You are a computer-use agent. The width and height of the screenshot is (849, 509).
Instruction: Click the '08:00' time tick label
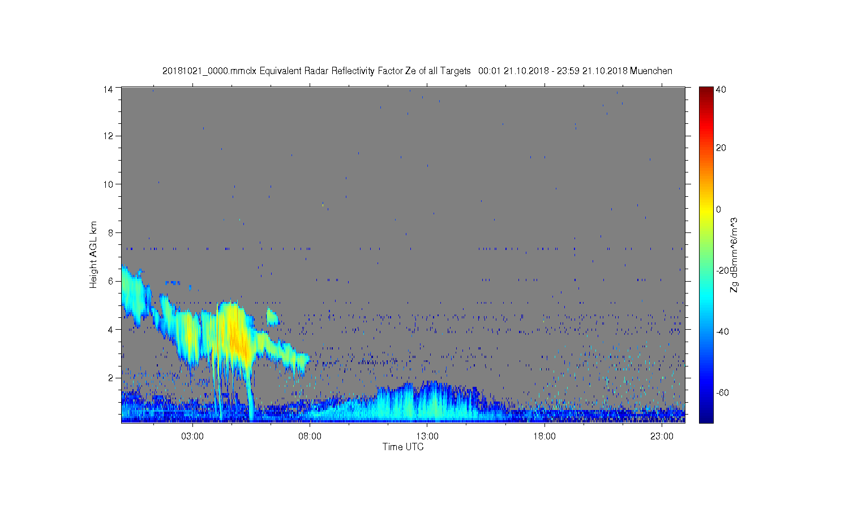coord(310,437)
